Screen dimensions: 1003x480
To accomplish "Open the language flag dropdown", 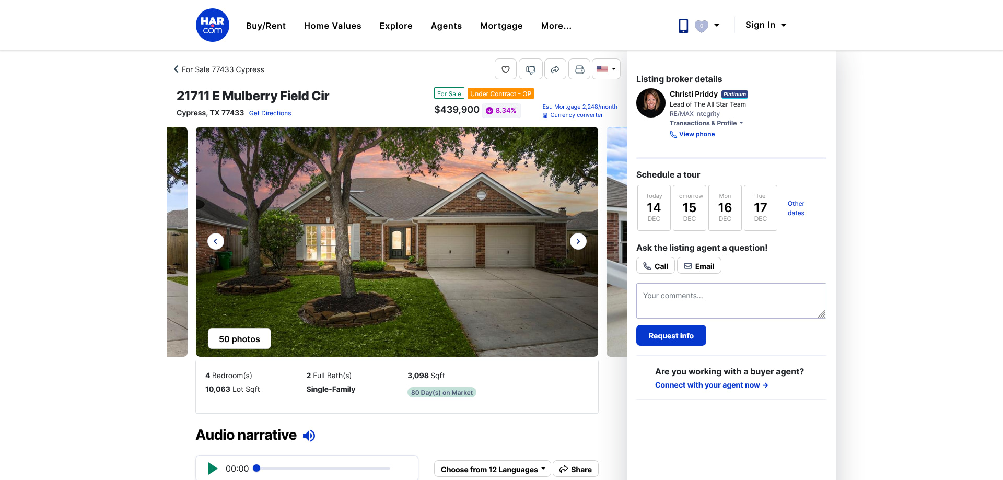I will 606,69.
